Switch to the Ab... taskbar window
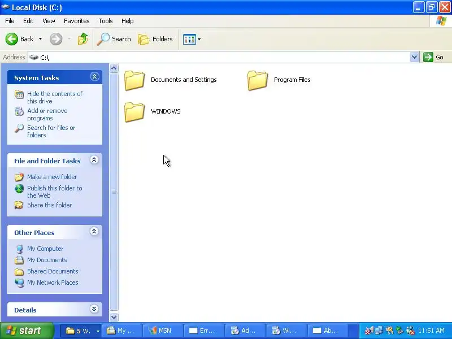 [x=328, y=331]
